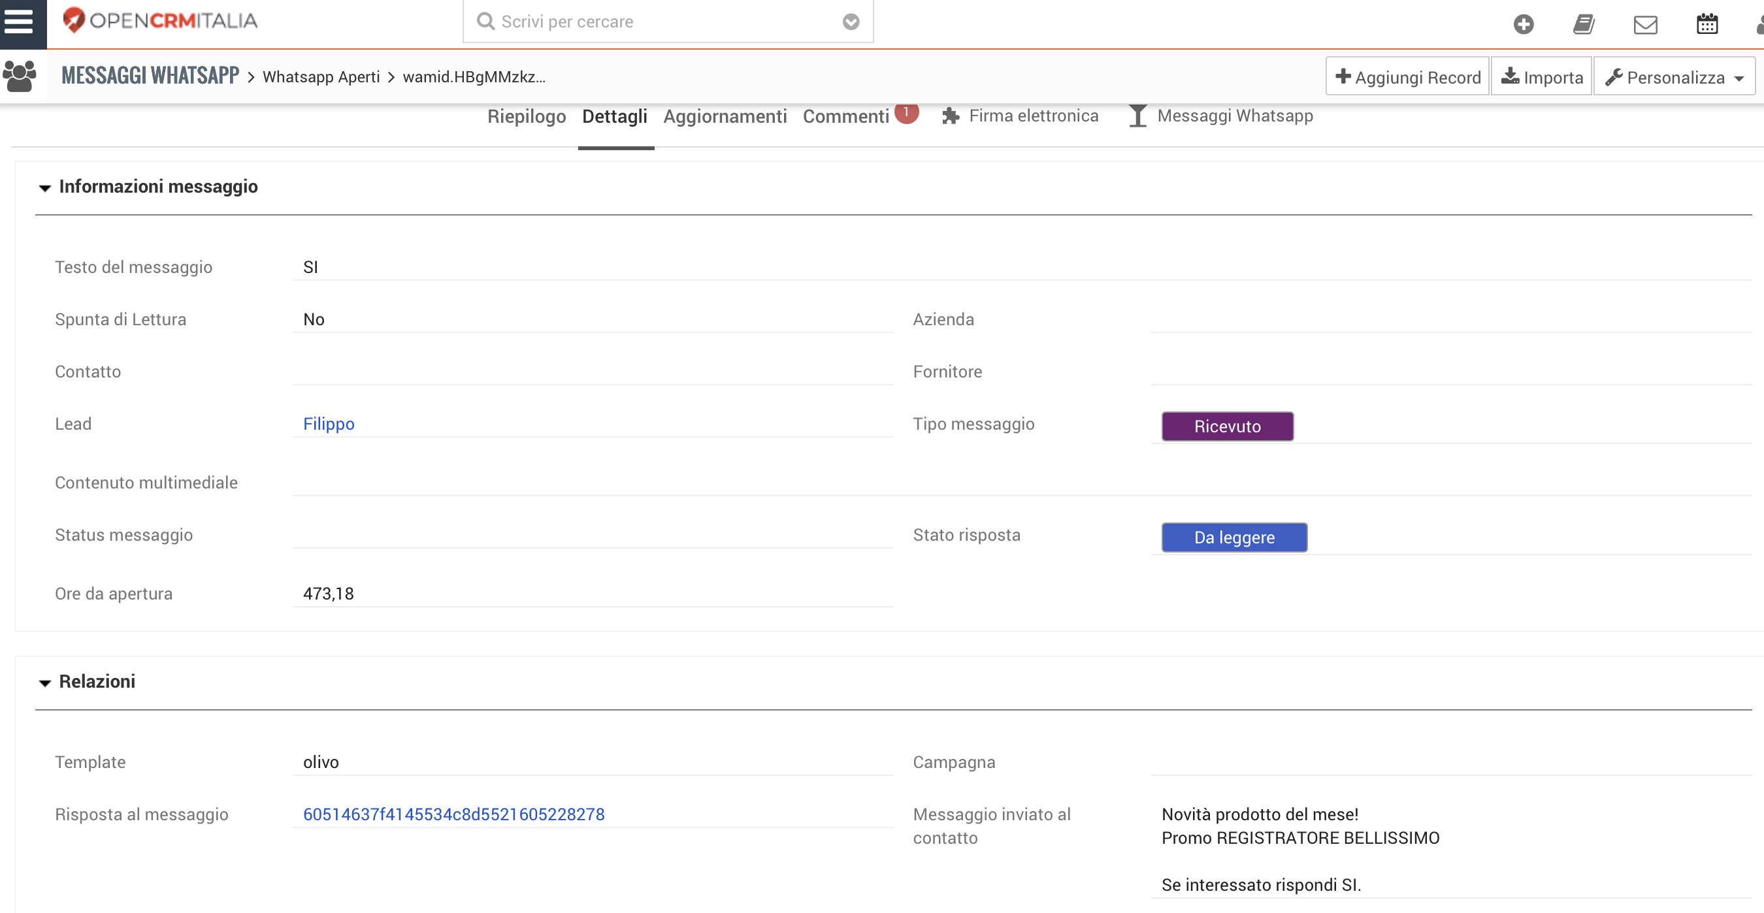
Task: Open the calendar icon
Action: [x=1707, y=24]
